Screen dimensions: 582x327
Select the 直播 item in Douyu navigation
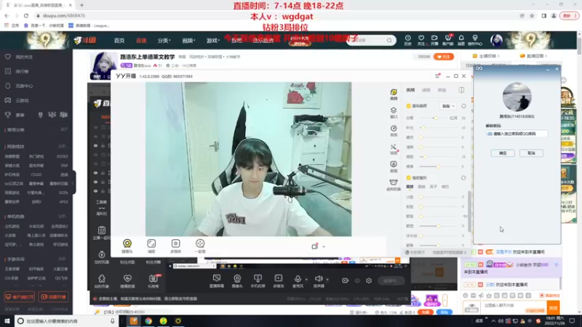141,41
